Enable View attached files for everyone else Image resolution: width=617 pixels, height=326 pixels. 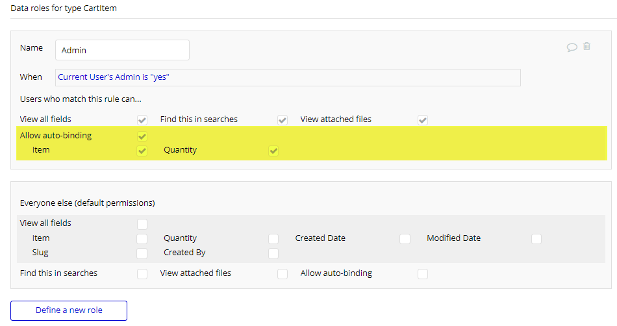[282, 273]
